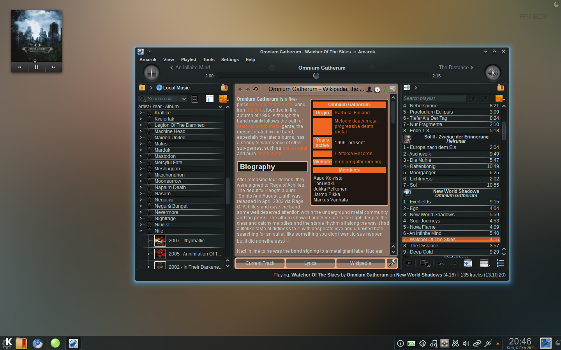Image resolution: width=561 pixels, height=350 pixels.
Task: Show active track with blue arrow icon
Action: click(x=467, y=263)
